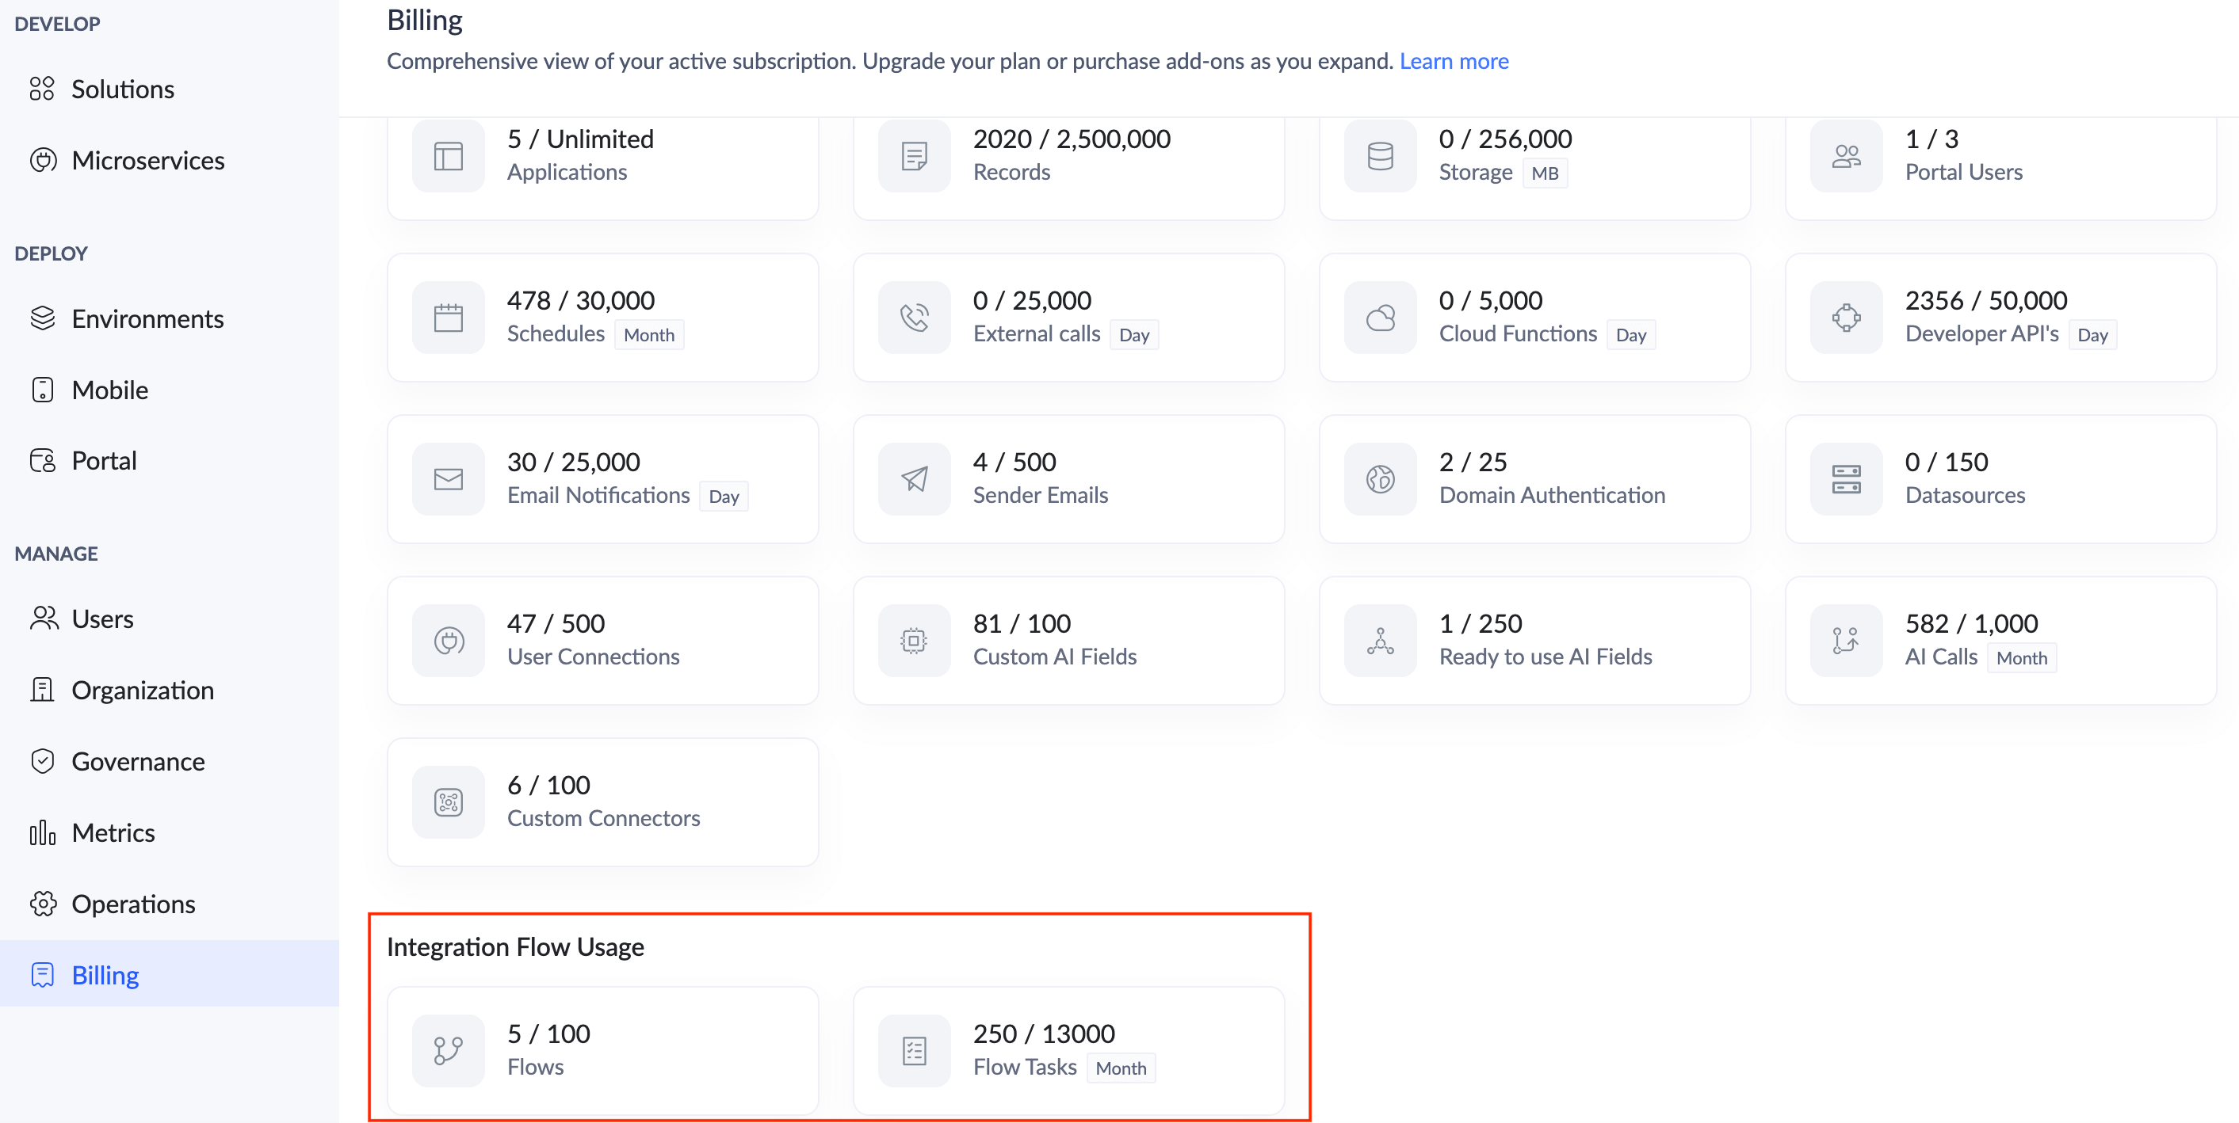Open the Portal page

pos(104,460)
